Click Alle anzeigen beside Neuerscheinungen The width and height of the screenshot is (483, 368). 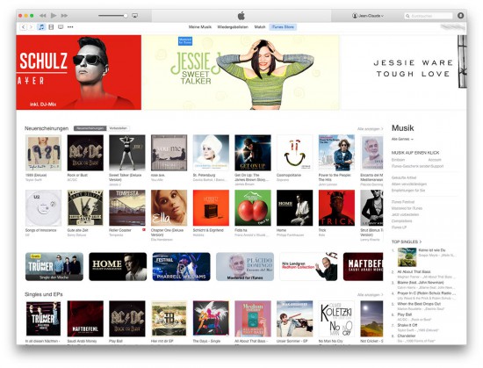370,129
